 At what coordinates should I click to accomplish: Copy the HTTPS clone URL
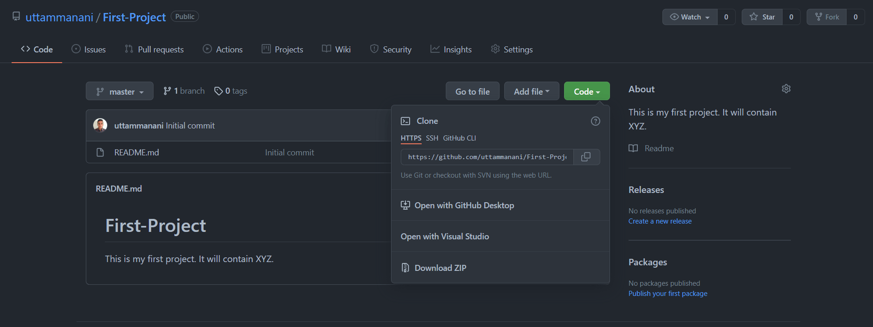pyautogui.click(x=586, y=157)
